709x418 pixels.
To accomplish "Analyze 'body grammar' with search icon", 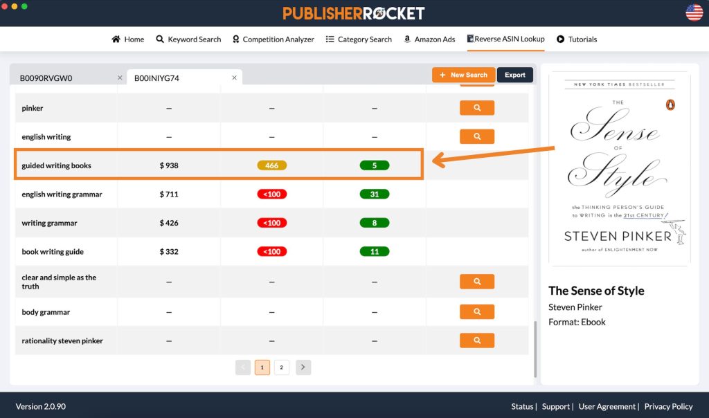I will (477, 312).
